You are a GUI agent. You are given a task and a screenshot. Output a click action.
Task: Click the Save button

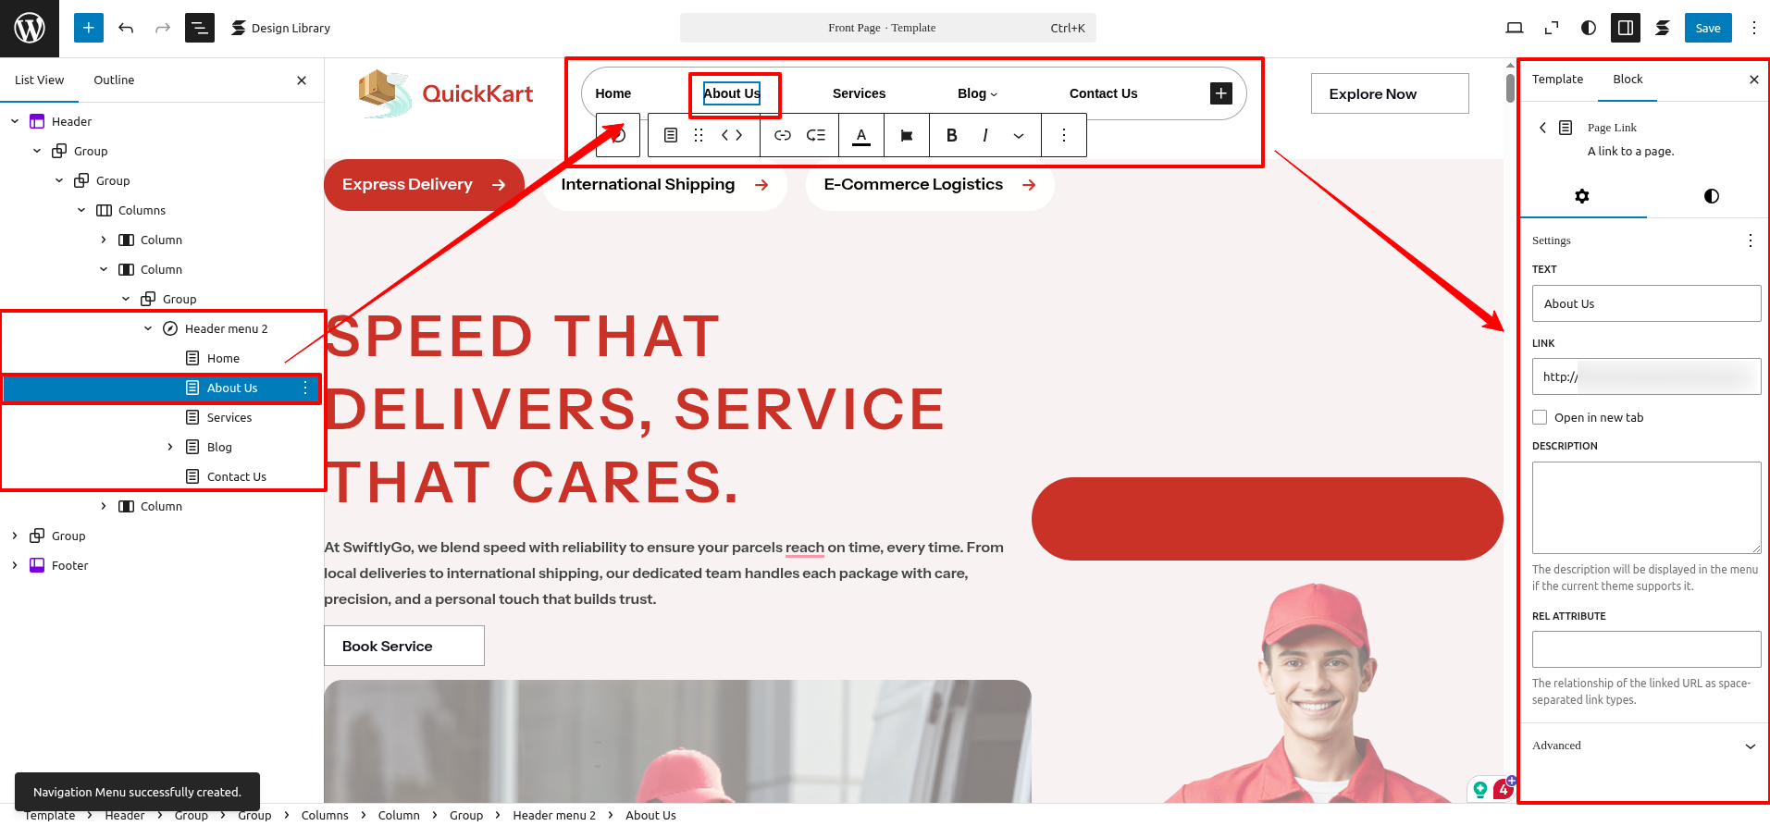(1707, 28)
